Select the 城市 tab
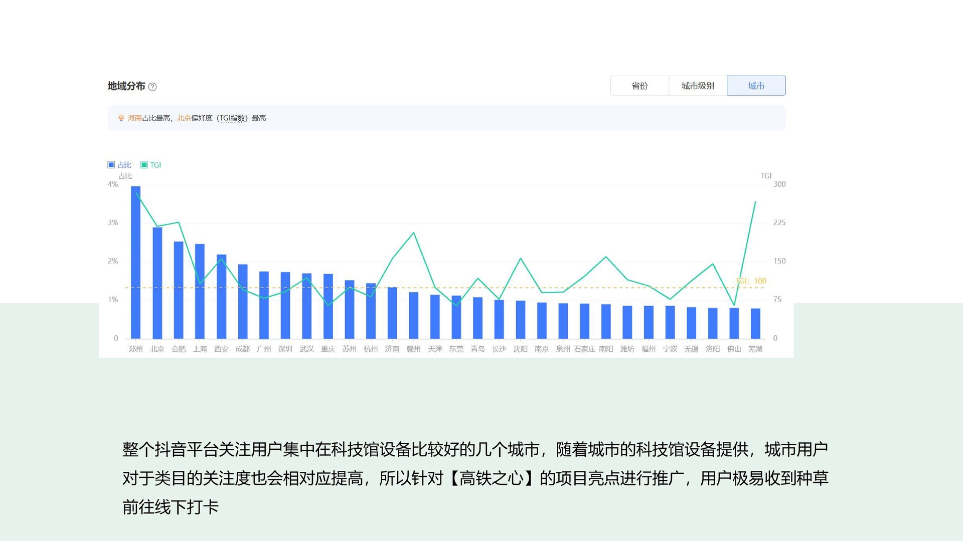The image size is (963, 541). coord(756,86)
